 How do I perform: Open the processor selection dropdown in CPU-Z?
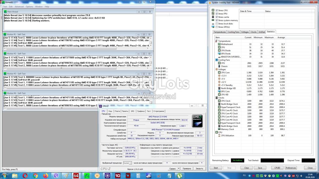pyautogui.click(x=127, y=163)
